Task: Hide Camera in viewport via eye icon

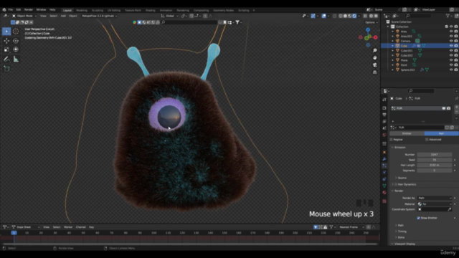Action: coord(451,41)
